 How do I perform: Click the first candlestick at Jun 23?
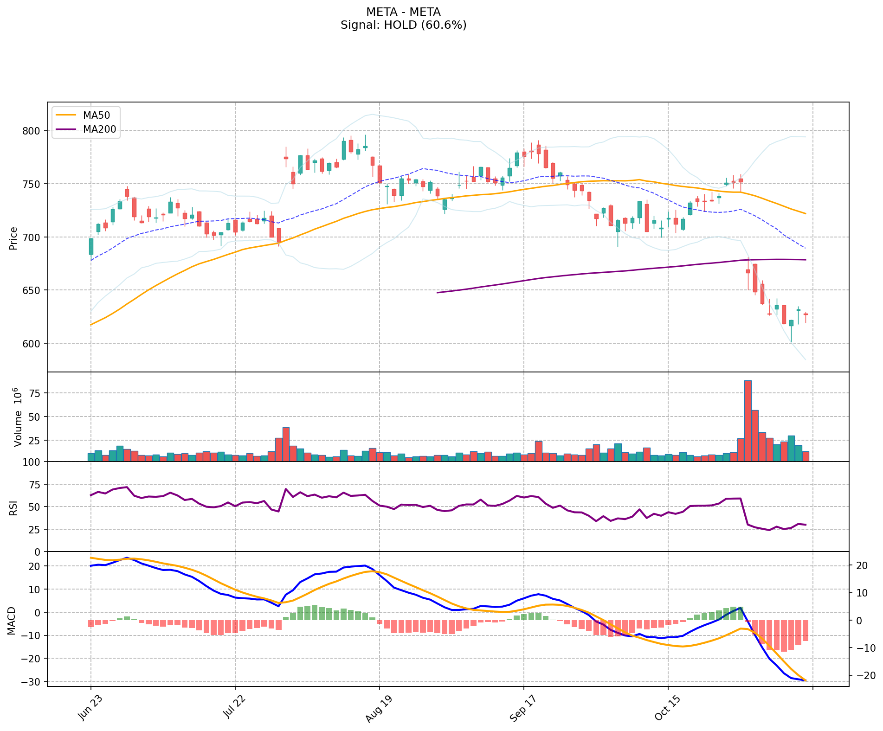91,246
